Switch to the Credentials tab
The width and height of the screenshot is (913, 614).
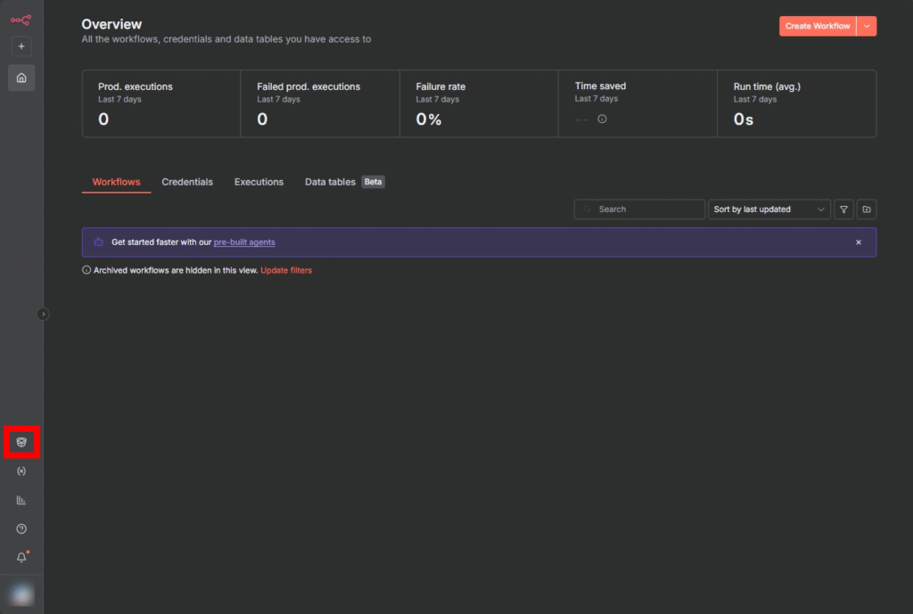[x=187, y=182]
